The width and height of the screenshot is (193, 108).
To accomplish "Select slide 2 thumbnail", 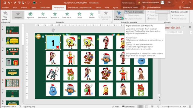I will [x=12, y=41].
